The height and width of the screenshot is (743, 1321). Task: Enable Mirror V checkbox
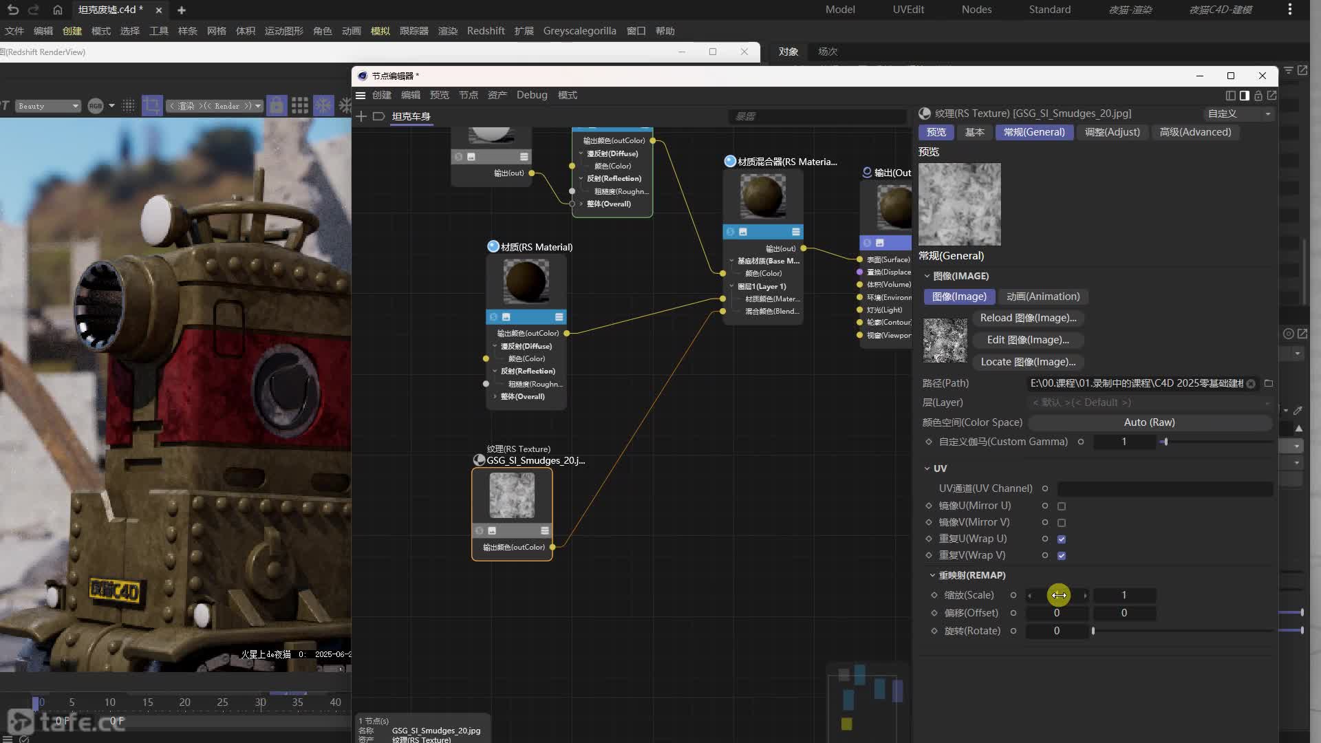click(1062, 523)
